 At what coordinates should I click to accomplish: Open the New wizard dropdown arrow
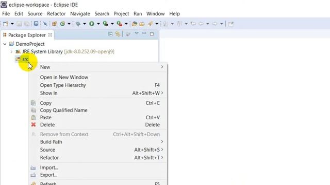pos(12,24)
